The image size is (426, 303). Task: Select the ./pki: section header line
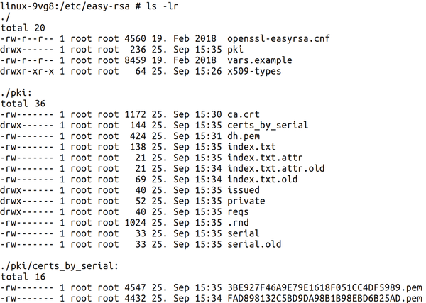[16, 93]
